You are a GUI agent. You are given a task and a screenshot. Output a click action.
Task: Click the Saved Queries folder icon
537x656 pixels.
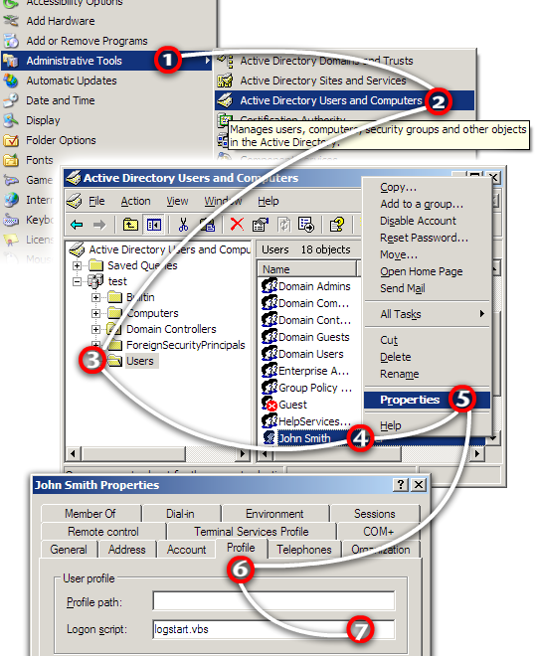(96, 265)
